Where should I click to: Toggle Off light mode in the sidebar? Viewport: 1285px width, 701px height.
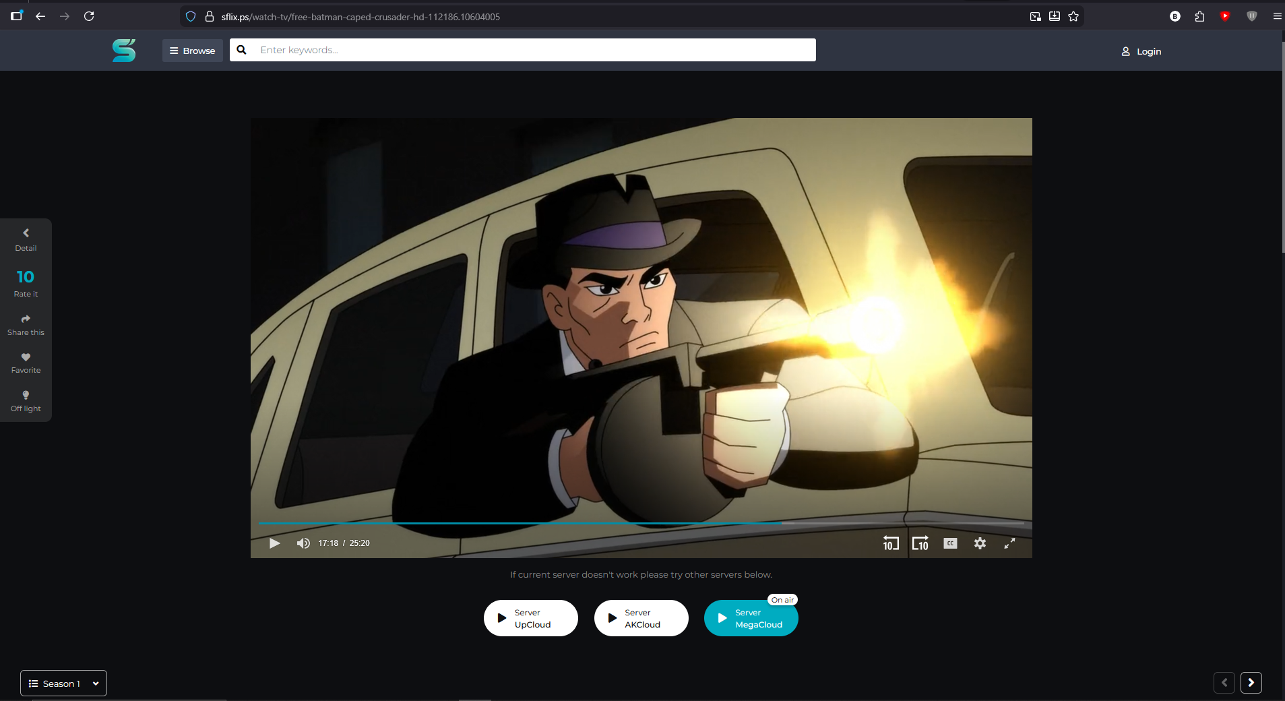point(25,400)
